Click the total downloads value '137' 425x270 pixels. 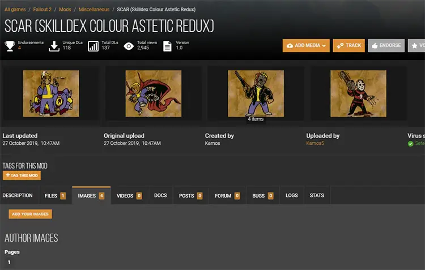[x=106, y=48]
